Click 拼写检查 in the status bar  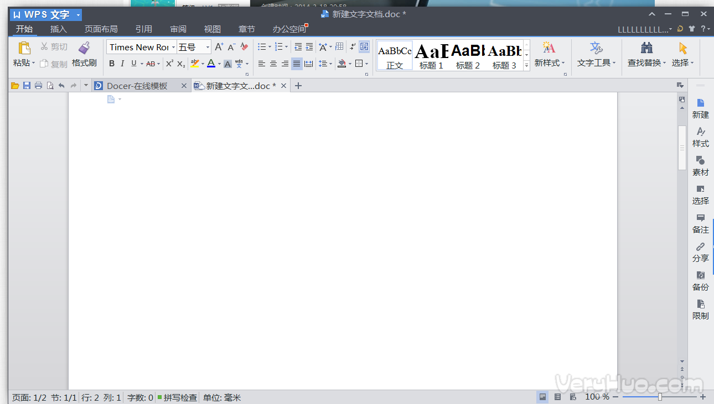177,397
